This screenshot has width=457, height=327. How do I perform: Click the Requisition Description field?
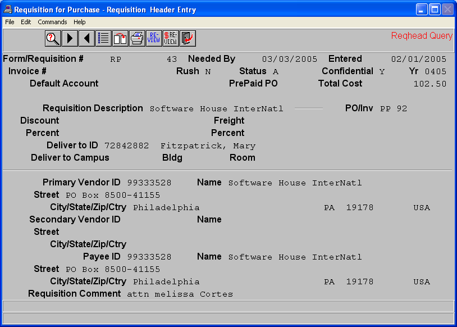click(216, 109)
